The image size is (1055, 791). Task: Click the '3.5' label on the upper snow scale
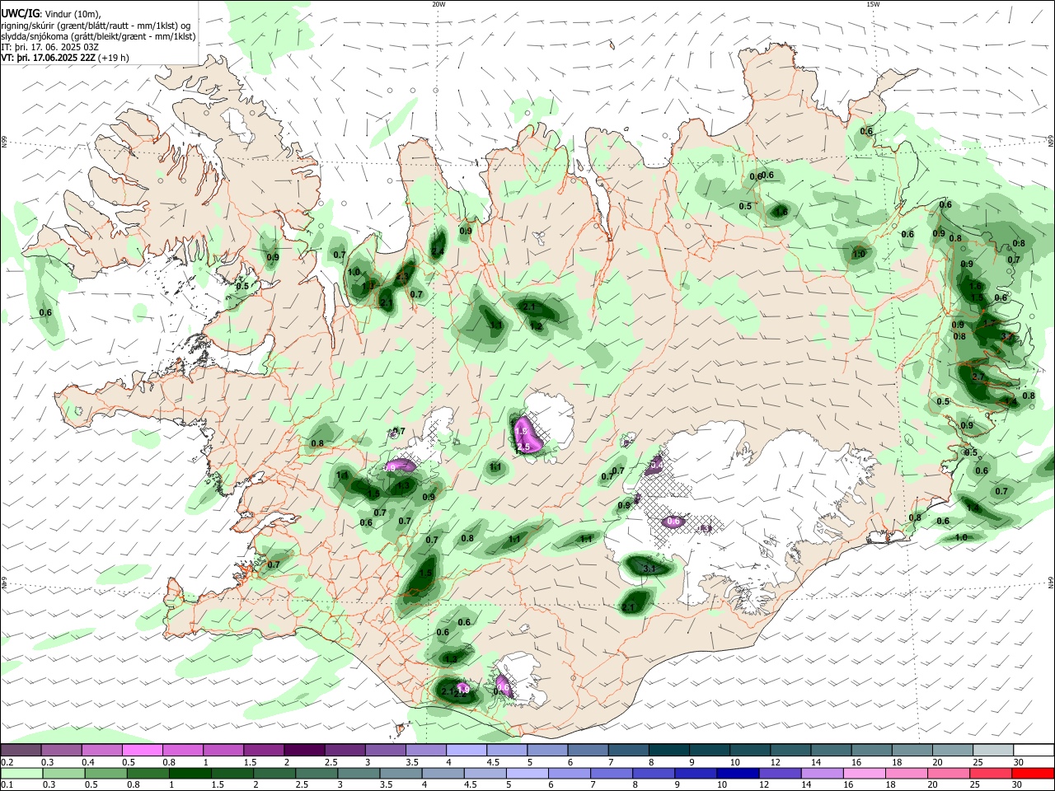(413, 762)
